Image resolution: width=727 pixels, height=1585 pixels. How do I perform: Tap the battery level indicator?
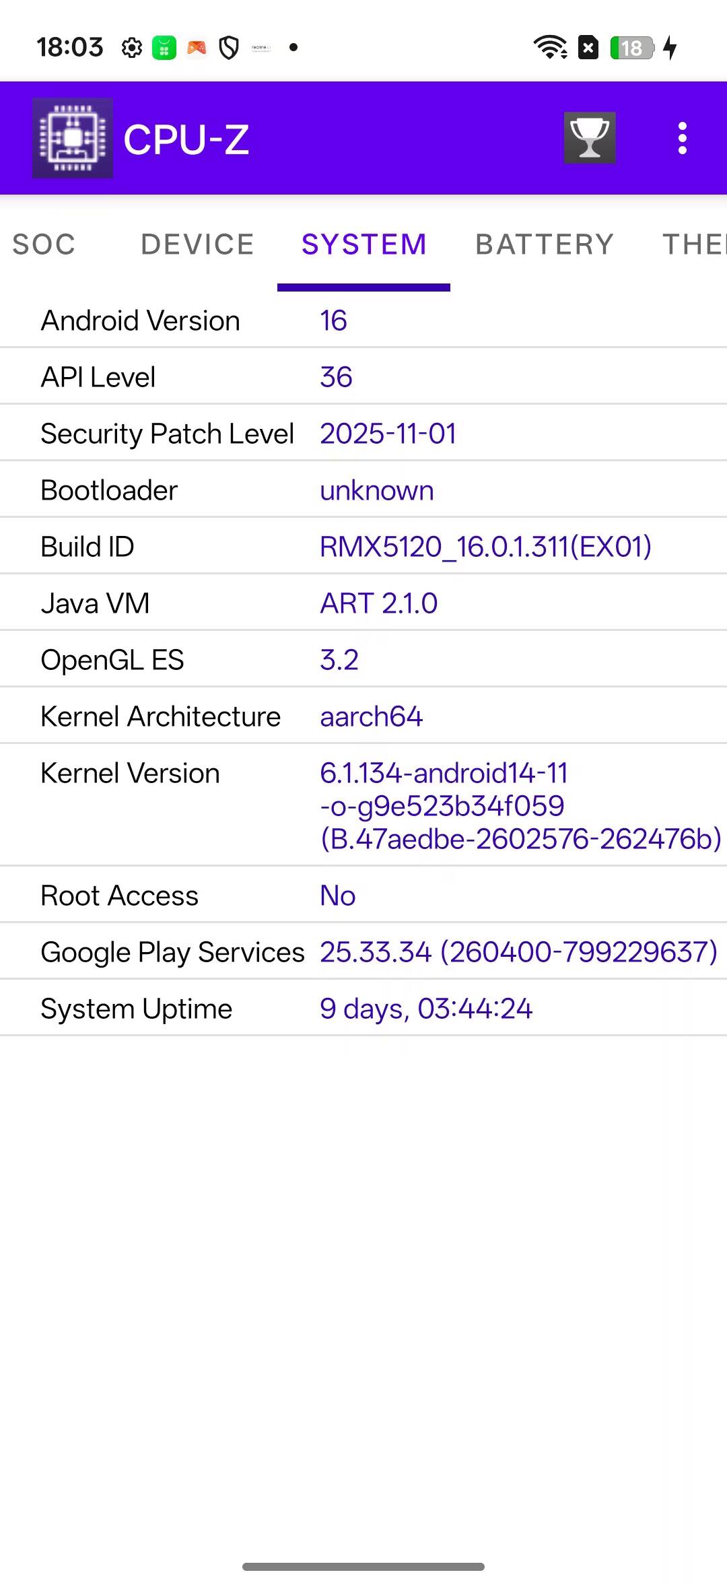pyautogui.click(x=632, y=48)
